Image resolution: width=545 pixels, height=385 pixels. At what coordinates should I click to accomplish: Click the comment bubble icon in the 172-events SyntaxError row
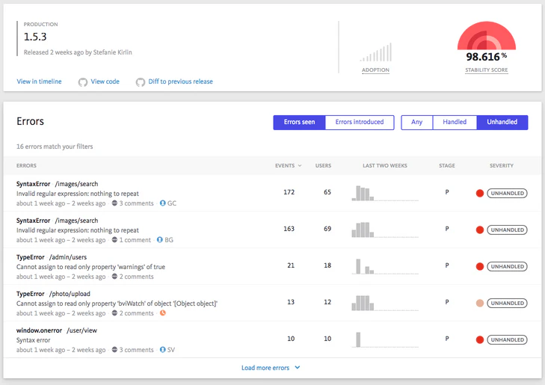114,203
